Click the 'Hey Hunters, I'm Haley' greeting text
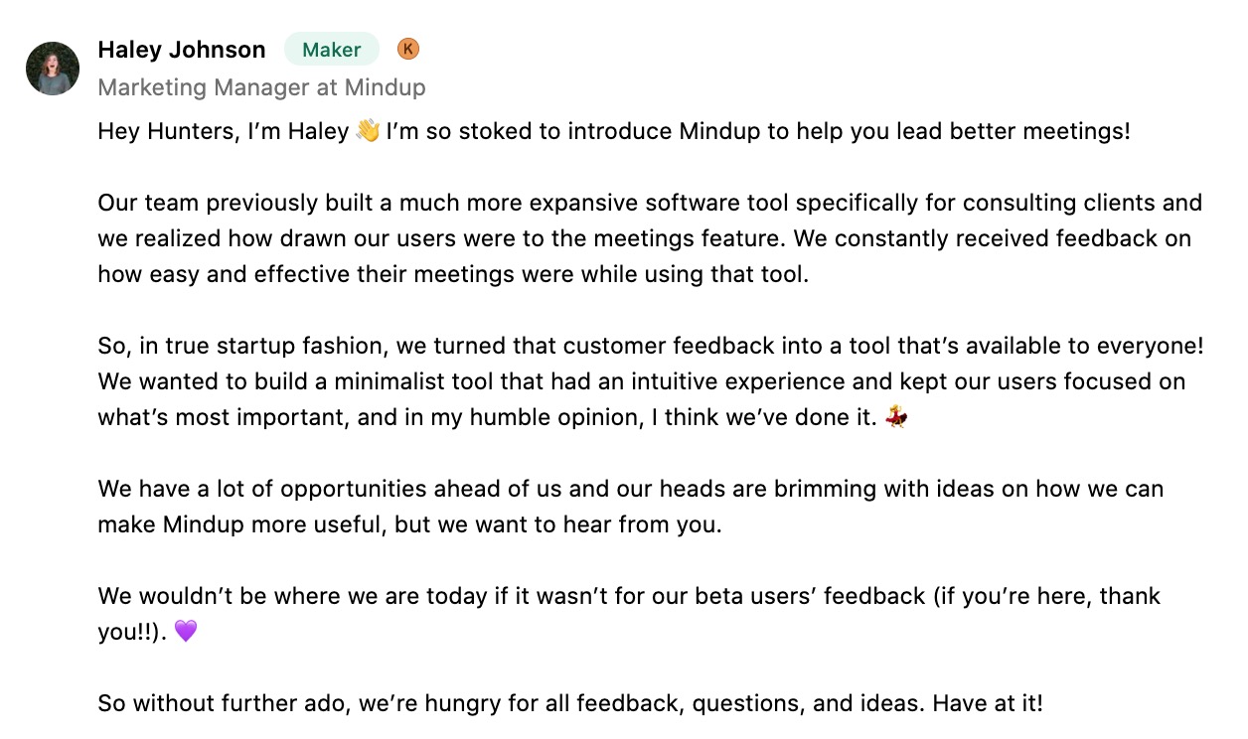1248x739 pixels. pos(224,131)
